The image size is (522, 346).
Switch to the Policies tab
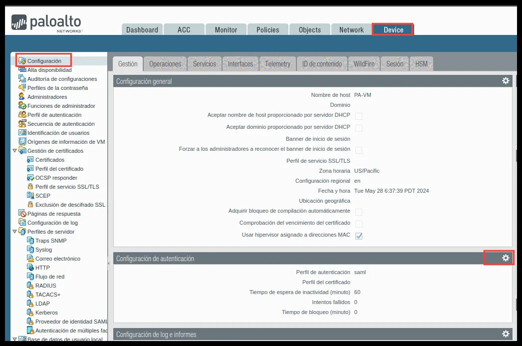click(x=267, y=29)
